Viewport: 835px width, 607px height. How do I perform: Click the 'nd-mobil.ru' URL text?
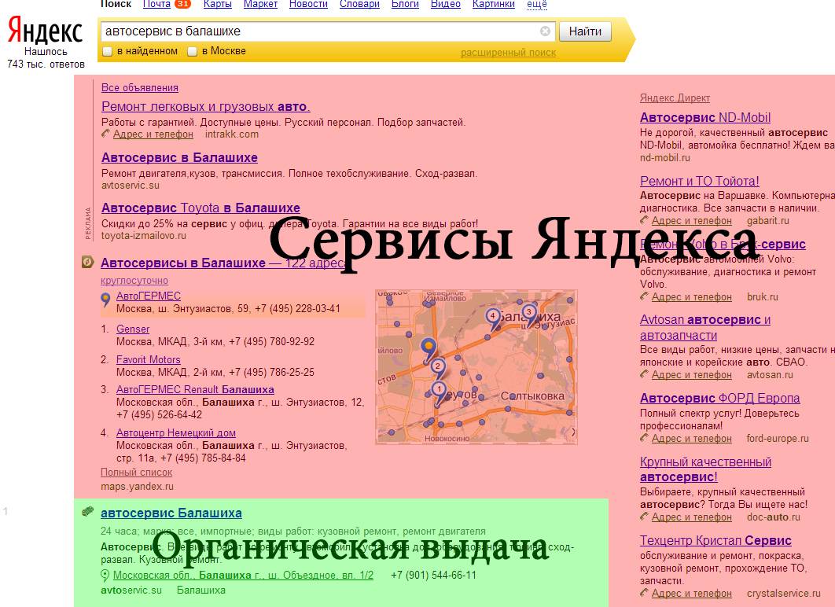664,157
